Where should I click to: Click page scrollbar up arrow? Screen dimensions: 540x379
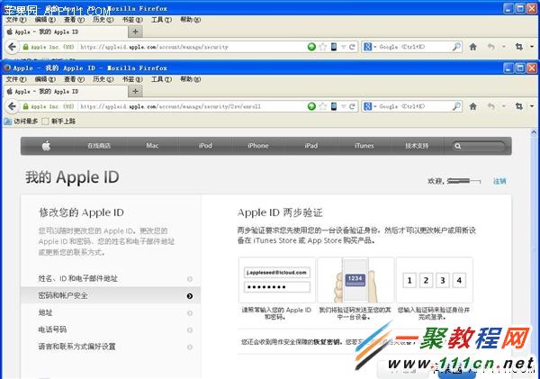534,132
